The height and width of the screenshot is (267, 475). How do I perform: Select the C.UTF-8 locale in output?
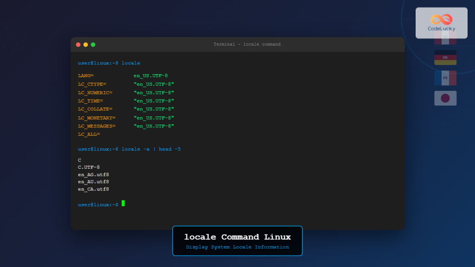tap(88, 167)
